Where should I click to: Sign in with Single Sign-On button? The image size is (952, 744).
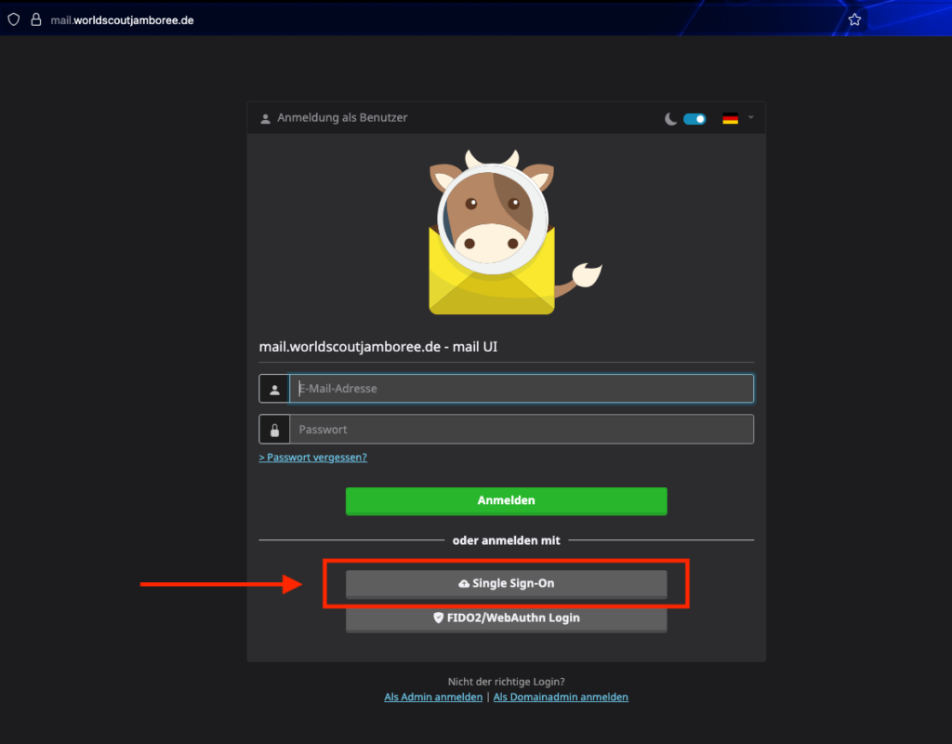[x=506, y=584]
